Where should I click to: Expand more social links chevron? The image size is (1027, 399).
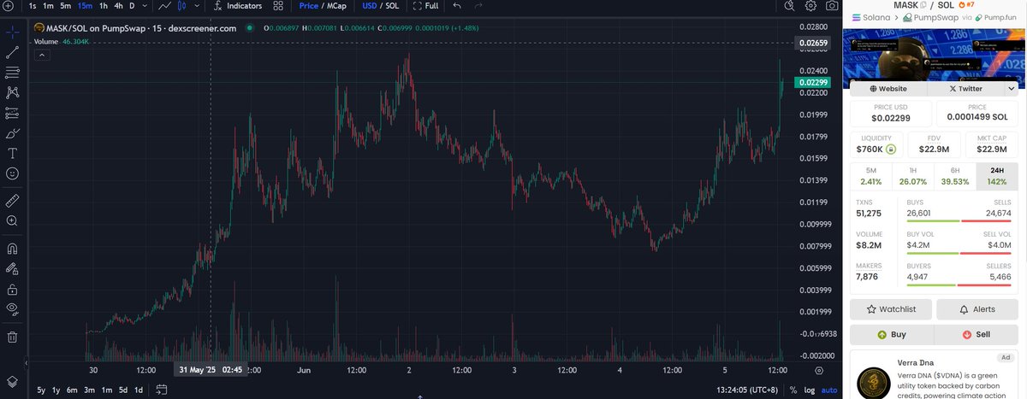pos(1012,88)
